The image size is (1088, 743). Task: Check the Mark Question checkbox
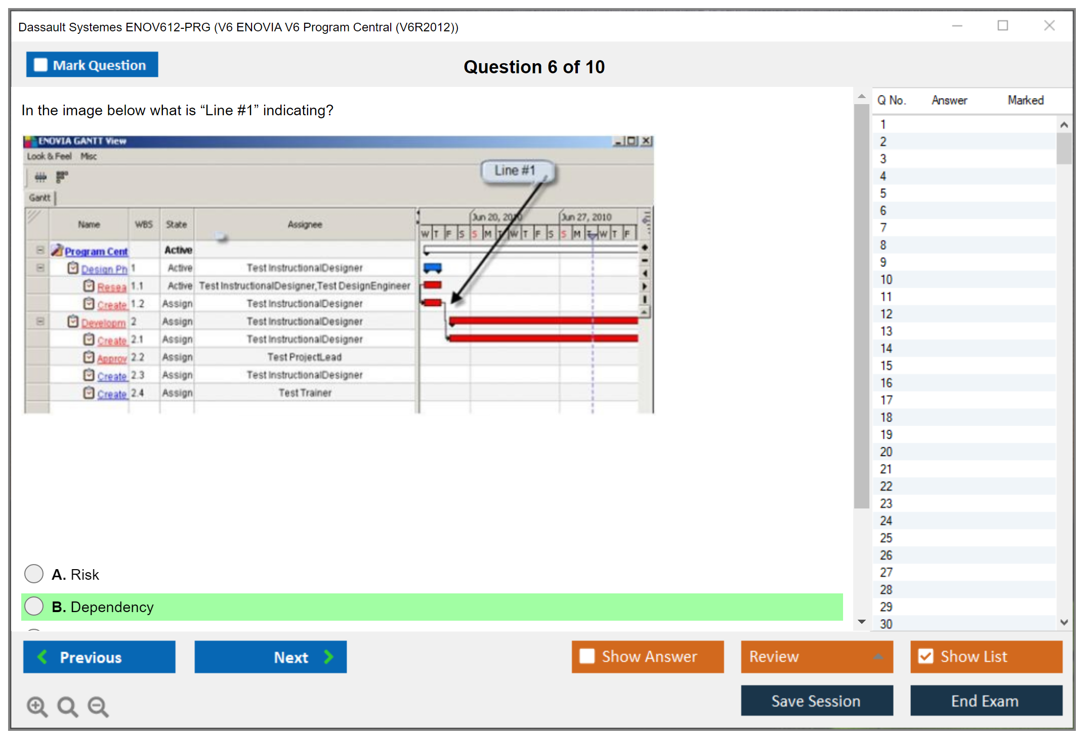click(x=40, y=65)
